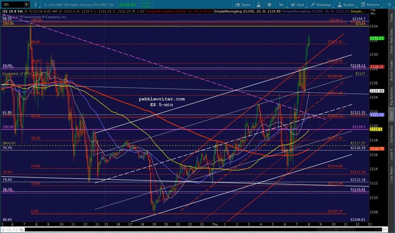Open the list options menu icon
Image resolution: width=395 pixels, height=233 pixels.
[x=389, y=5]
